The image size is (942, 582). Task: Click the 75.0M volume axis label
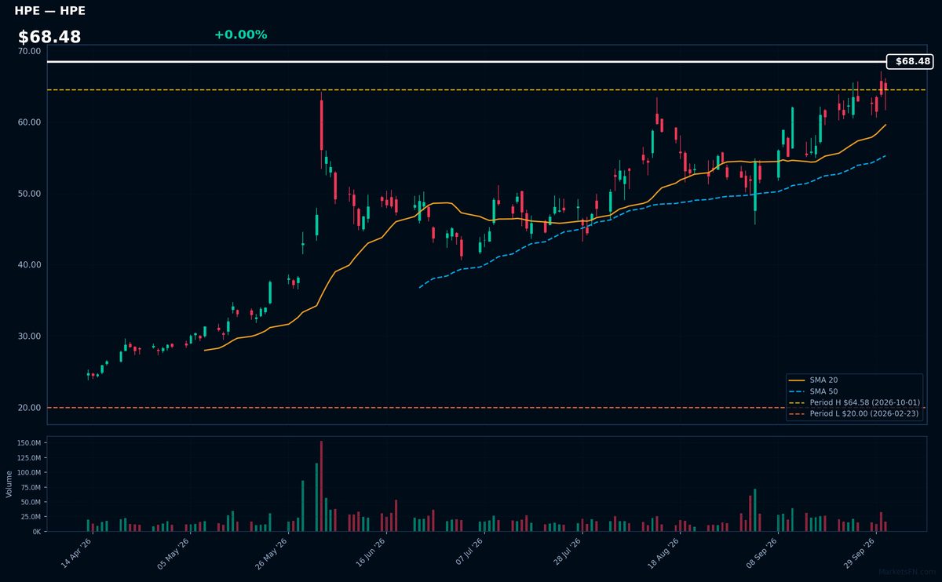pos(31,487)
